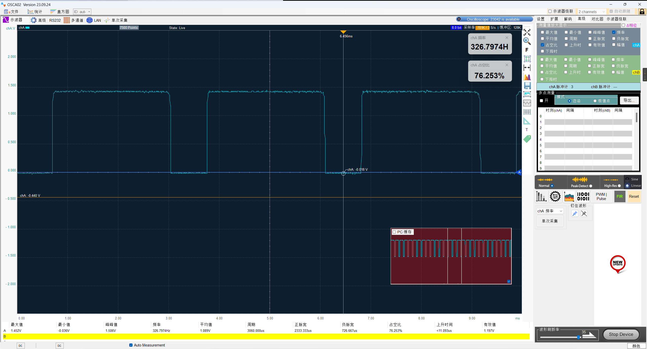Click the Reset button
Image resolution: width=647 pixels, height=349 pixels.
pos(634,196)
